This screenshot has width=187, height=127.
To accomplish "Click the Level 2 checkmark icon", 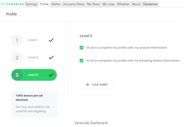I will pyautogui.click(x=51, y=57).
